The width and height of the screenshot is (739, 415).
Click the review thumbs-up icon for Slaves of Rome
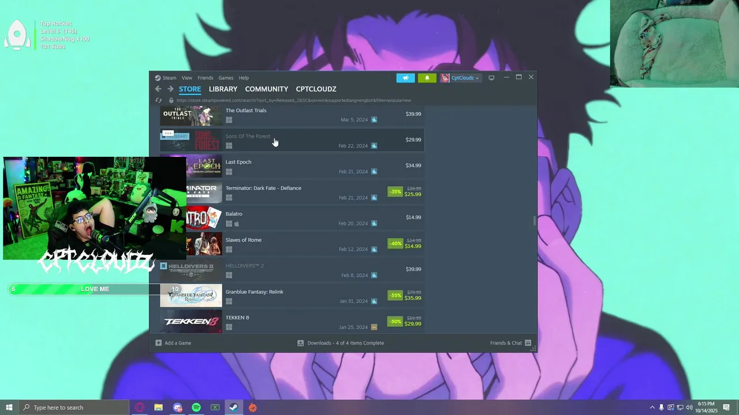374,250
